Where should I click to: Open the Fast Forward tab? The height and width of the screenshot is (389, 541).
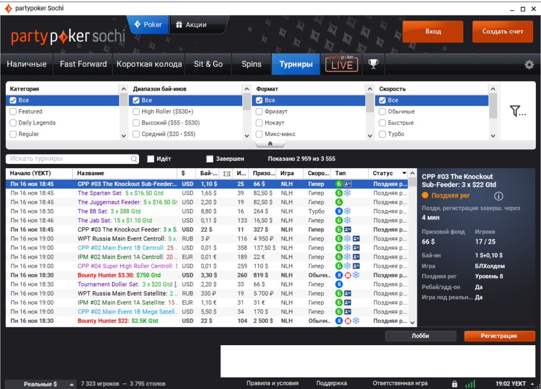click(x=83, y=64)
